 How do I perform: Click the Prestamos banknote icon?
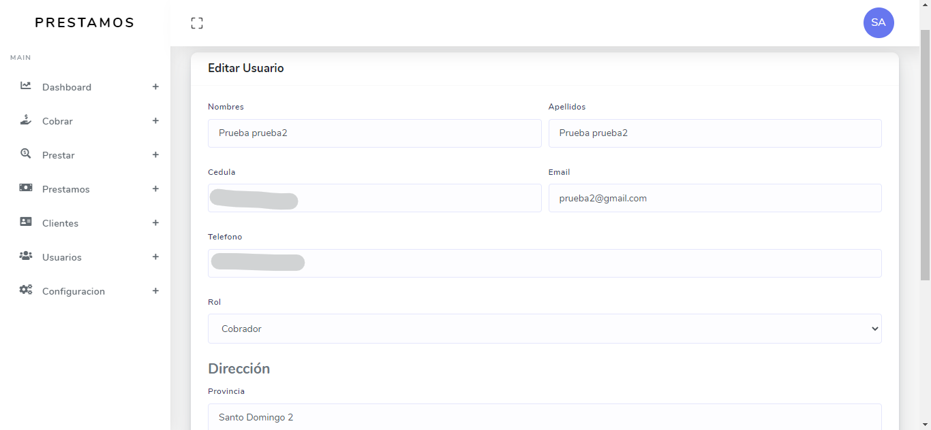point(26,188)
